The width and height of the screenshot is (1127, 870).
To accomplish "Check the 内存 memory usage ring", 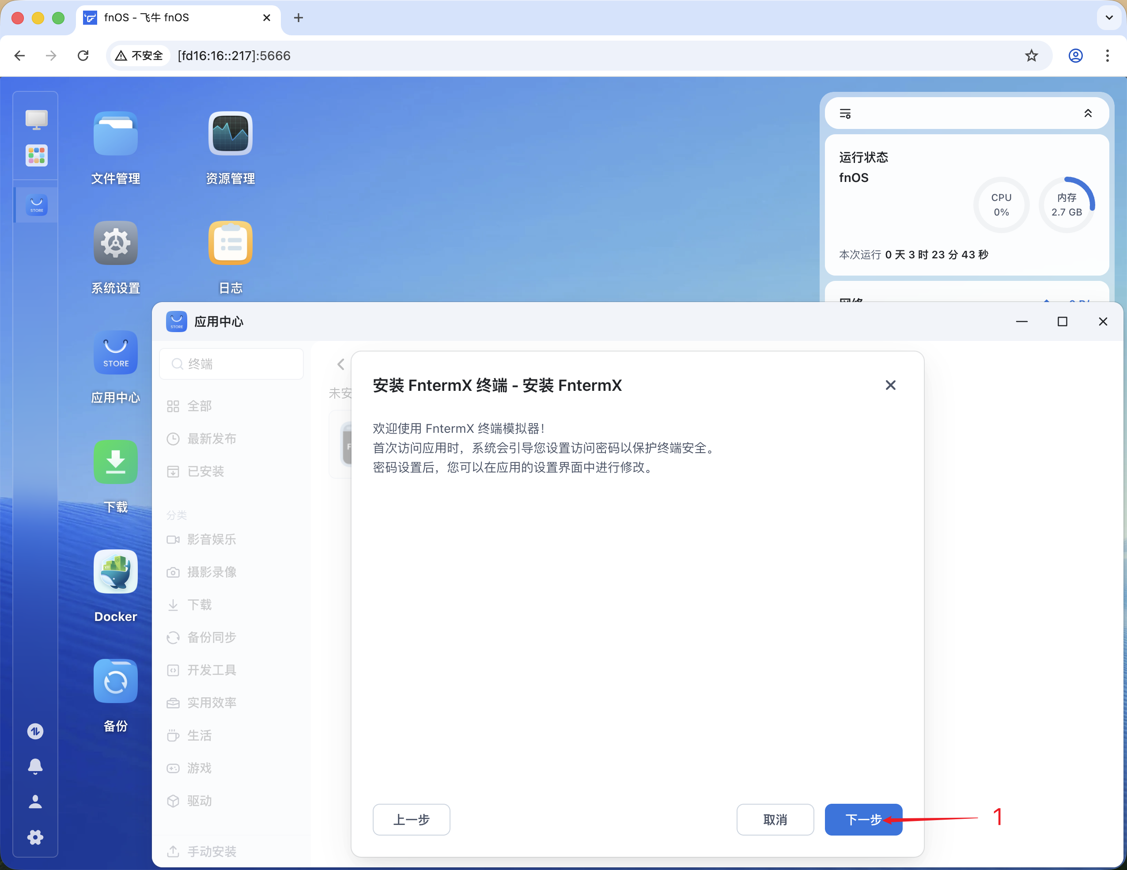I will [x=1066, y=205].
